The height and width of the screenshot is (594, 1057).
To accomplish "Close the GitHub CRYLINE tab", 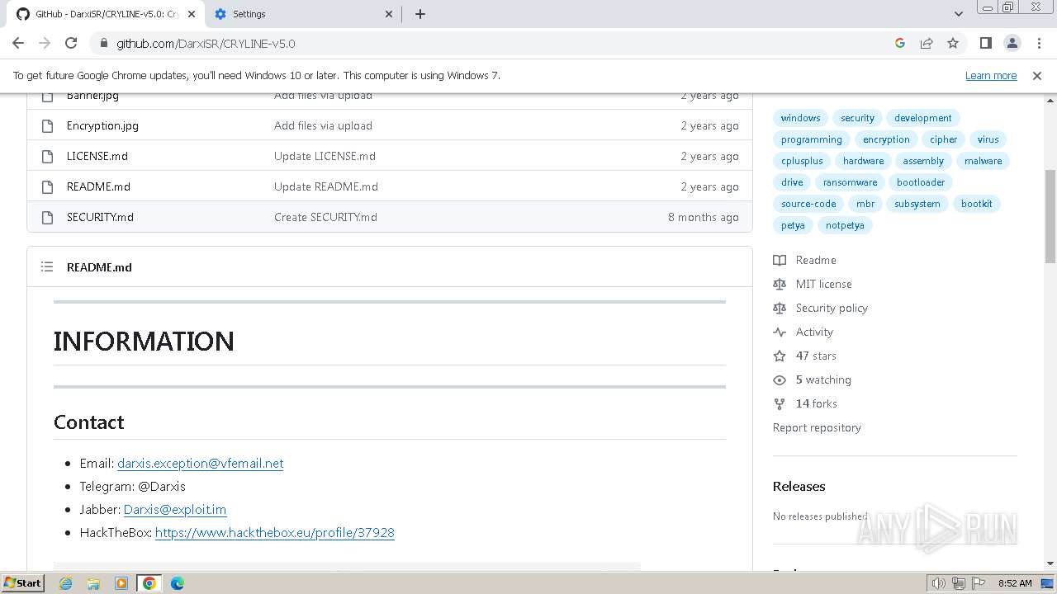I will coord(191,14).
